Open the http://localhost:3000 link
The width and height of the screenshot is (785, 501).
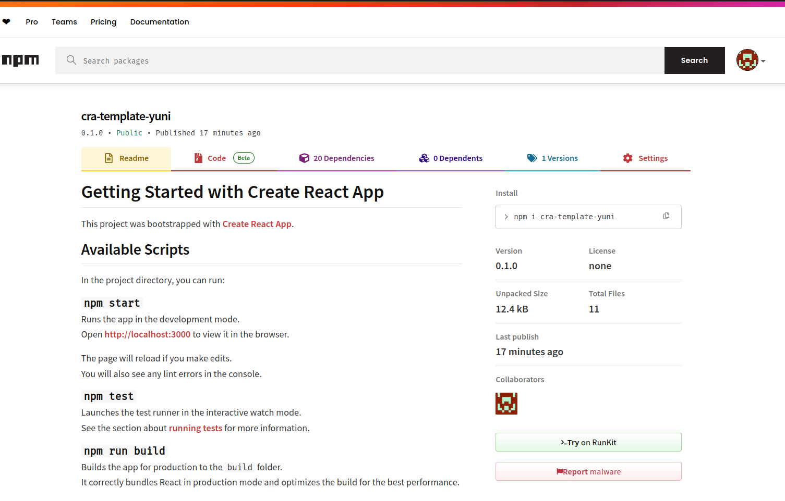[x=148, y=334]
